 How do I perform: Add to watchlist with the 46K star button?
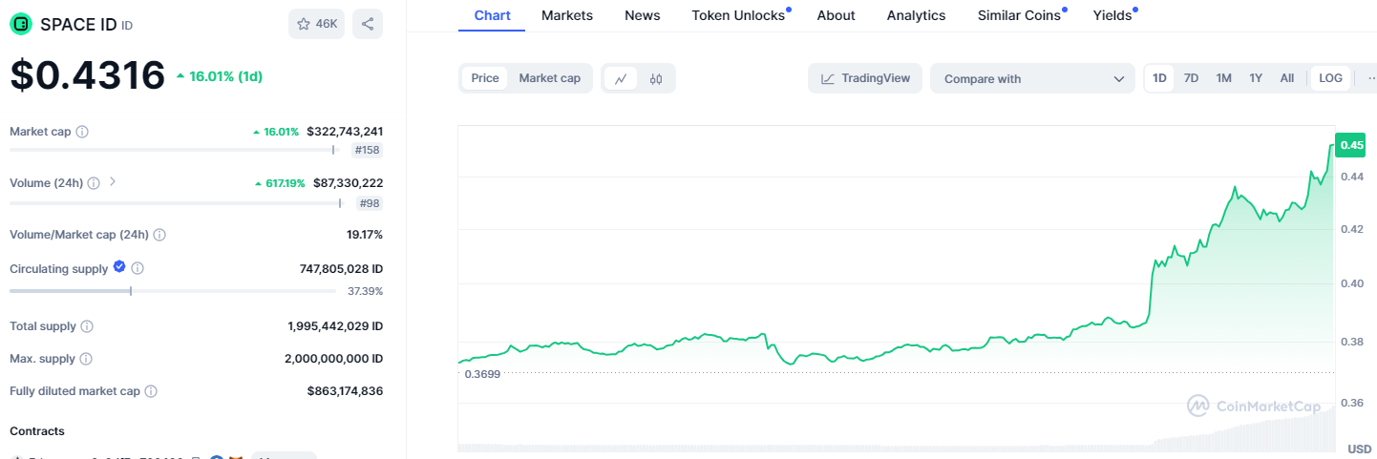click(316, 24)
